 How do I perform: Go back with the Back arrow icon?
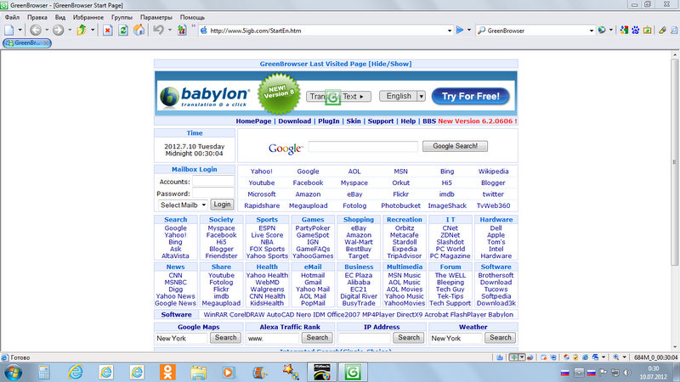tap(36, 30)
